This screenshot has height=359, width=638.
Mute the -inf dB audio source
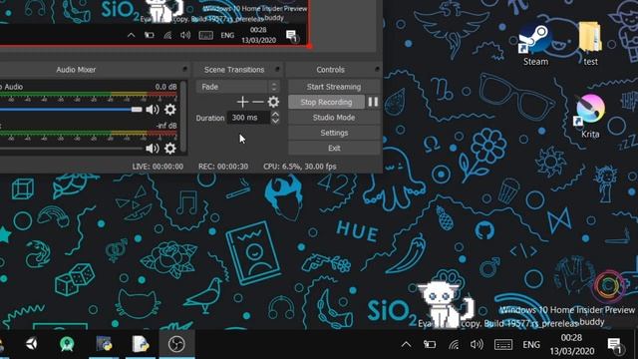coord(153,149)
